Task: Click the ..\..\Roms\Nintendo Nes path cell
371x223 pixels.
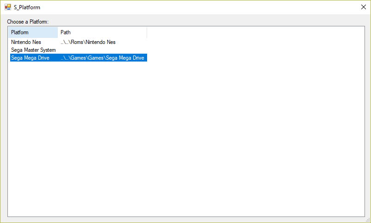Action: 88,42
